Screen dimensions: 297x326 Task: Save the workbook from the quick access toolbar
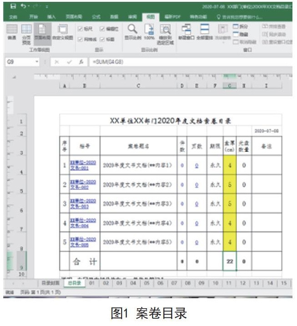tap(13, 6)
